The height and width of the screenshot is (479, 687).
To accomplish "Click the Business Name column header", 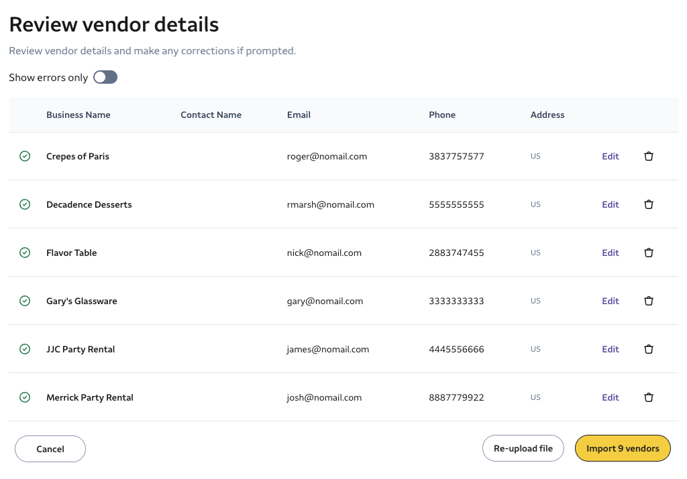I will pos(78,115).
